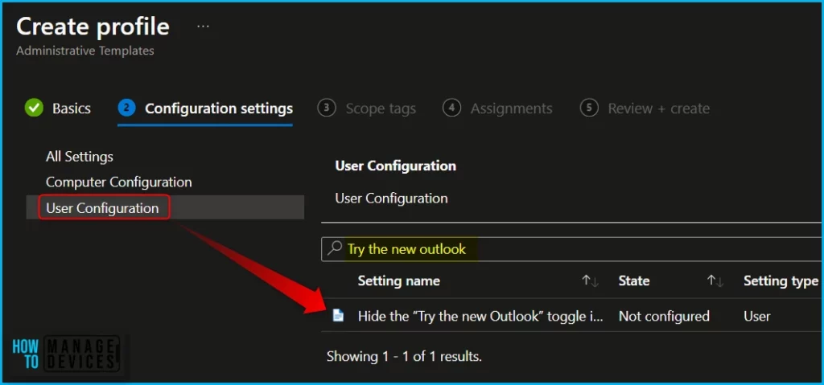Click the User Configuration bold heading
The image size is (824, 385).
point(395,166)
